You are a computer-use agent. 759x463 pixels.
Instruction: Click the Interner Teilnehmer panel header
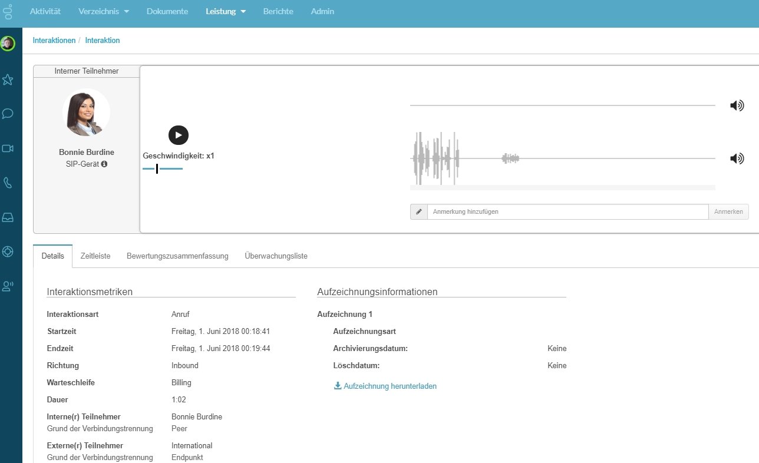pyautogui.click(x=87, y=71)
